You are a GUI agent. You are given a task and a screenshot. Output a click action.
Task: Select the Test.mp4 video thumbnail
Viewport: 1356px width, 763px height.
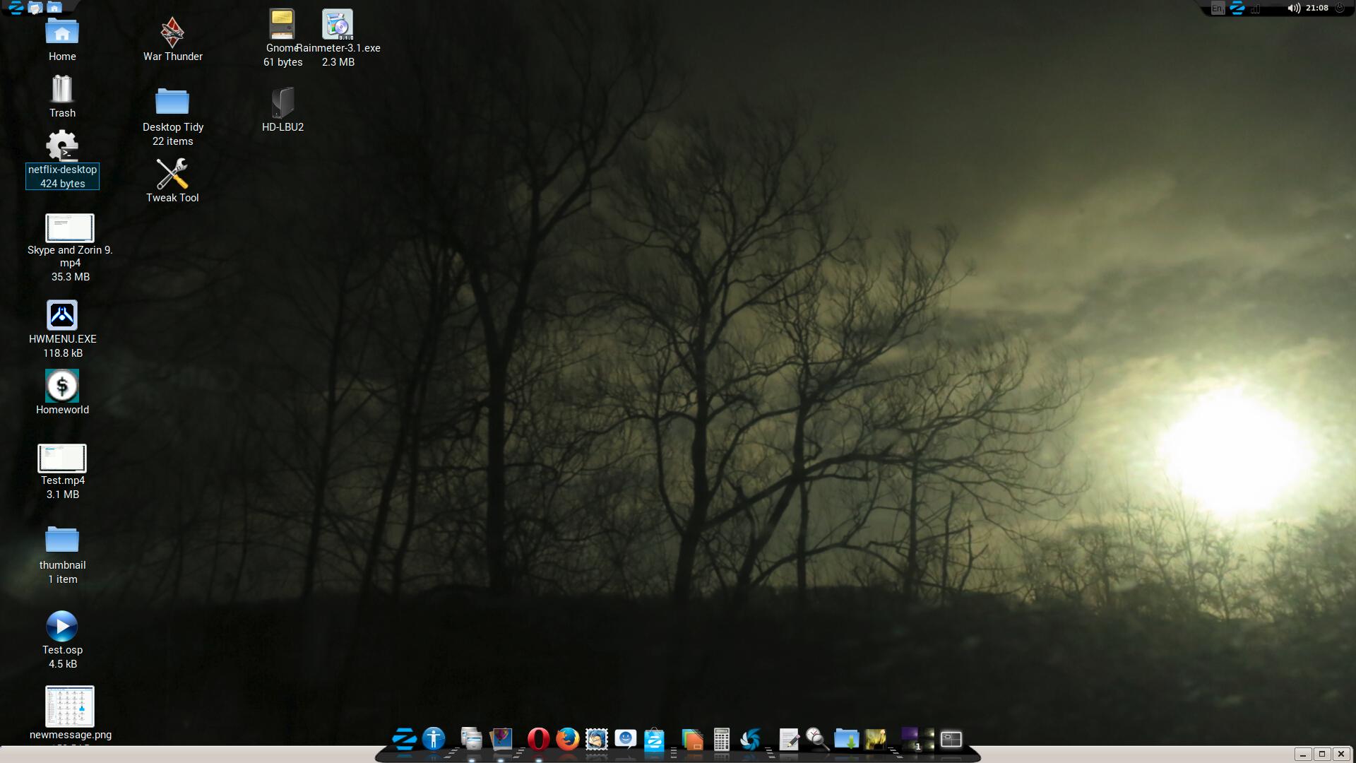point(62,459)
